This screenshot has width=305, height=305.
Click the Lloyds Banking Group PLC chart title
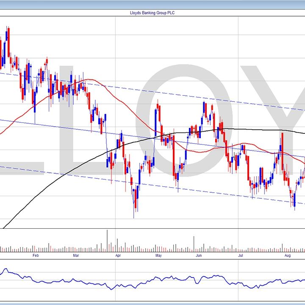coord(152,13)
